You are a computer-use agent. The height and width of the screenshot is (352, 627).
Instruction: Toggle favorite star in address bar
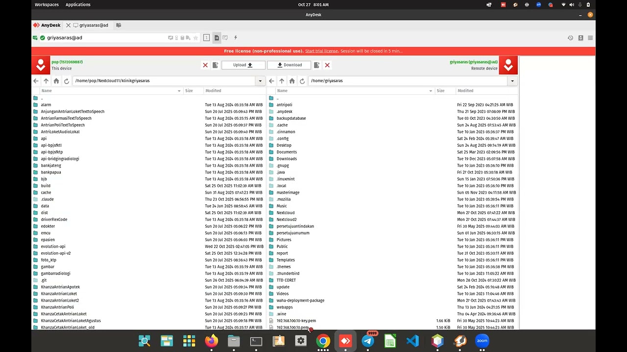(195, 38)
